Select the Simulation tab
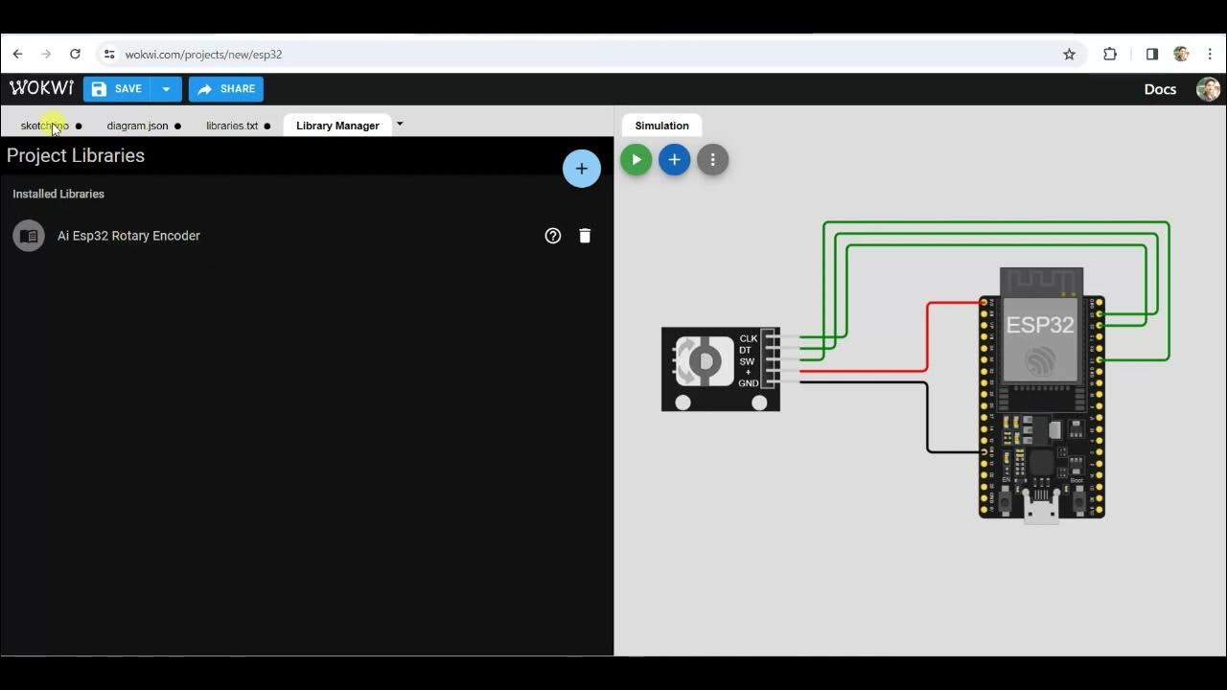This screenshot has width=1227, height=690. tap(661, 126)
